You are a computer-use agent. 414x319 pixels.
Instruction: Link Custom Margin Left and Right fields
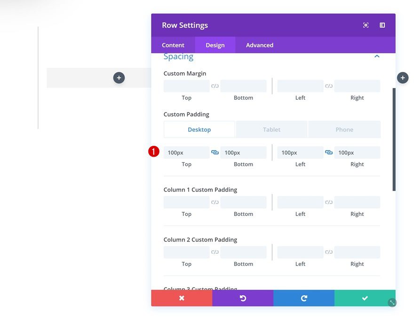pyautogui.click(x=328, y=86)
